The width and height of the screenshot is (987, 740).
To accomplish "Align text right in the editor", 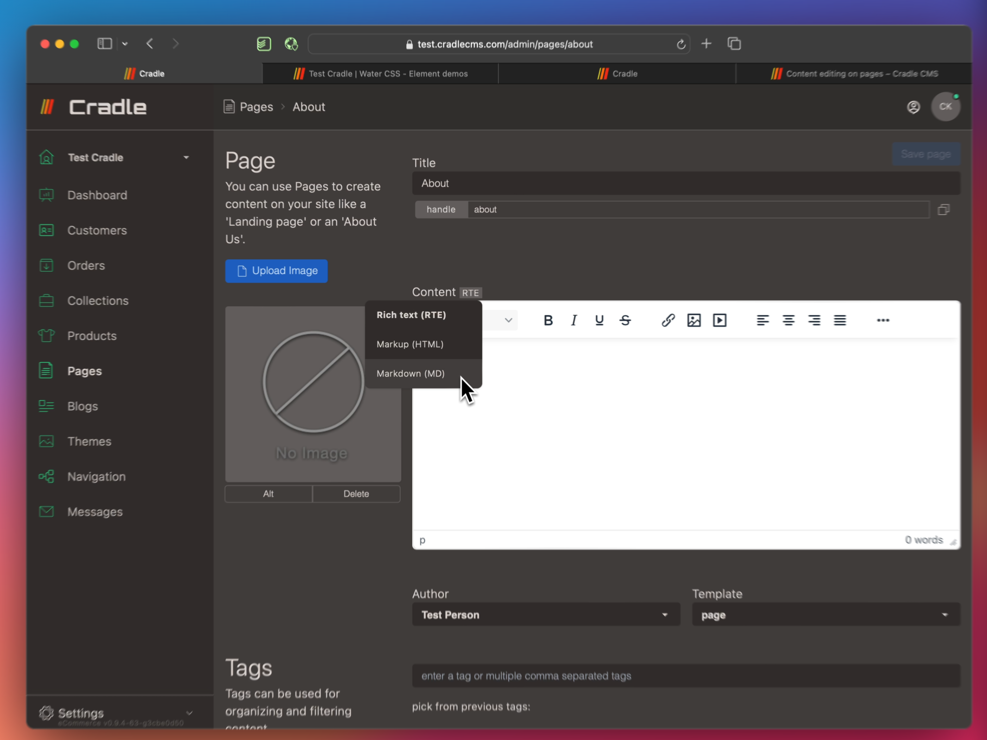I will pyautogui.click(x=814, y=320).
